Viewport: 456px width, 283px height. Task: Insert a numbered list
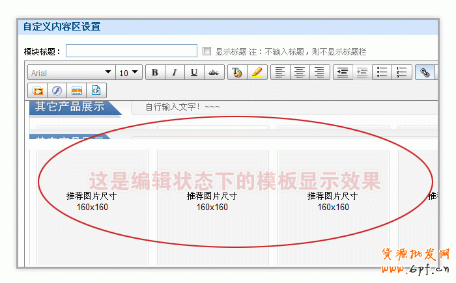(x=402, y=73)
